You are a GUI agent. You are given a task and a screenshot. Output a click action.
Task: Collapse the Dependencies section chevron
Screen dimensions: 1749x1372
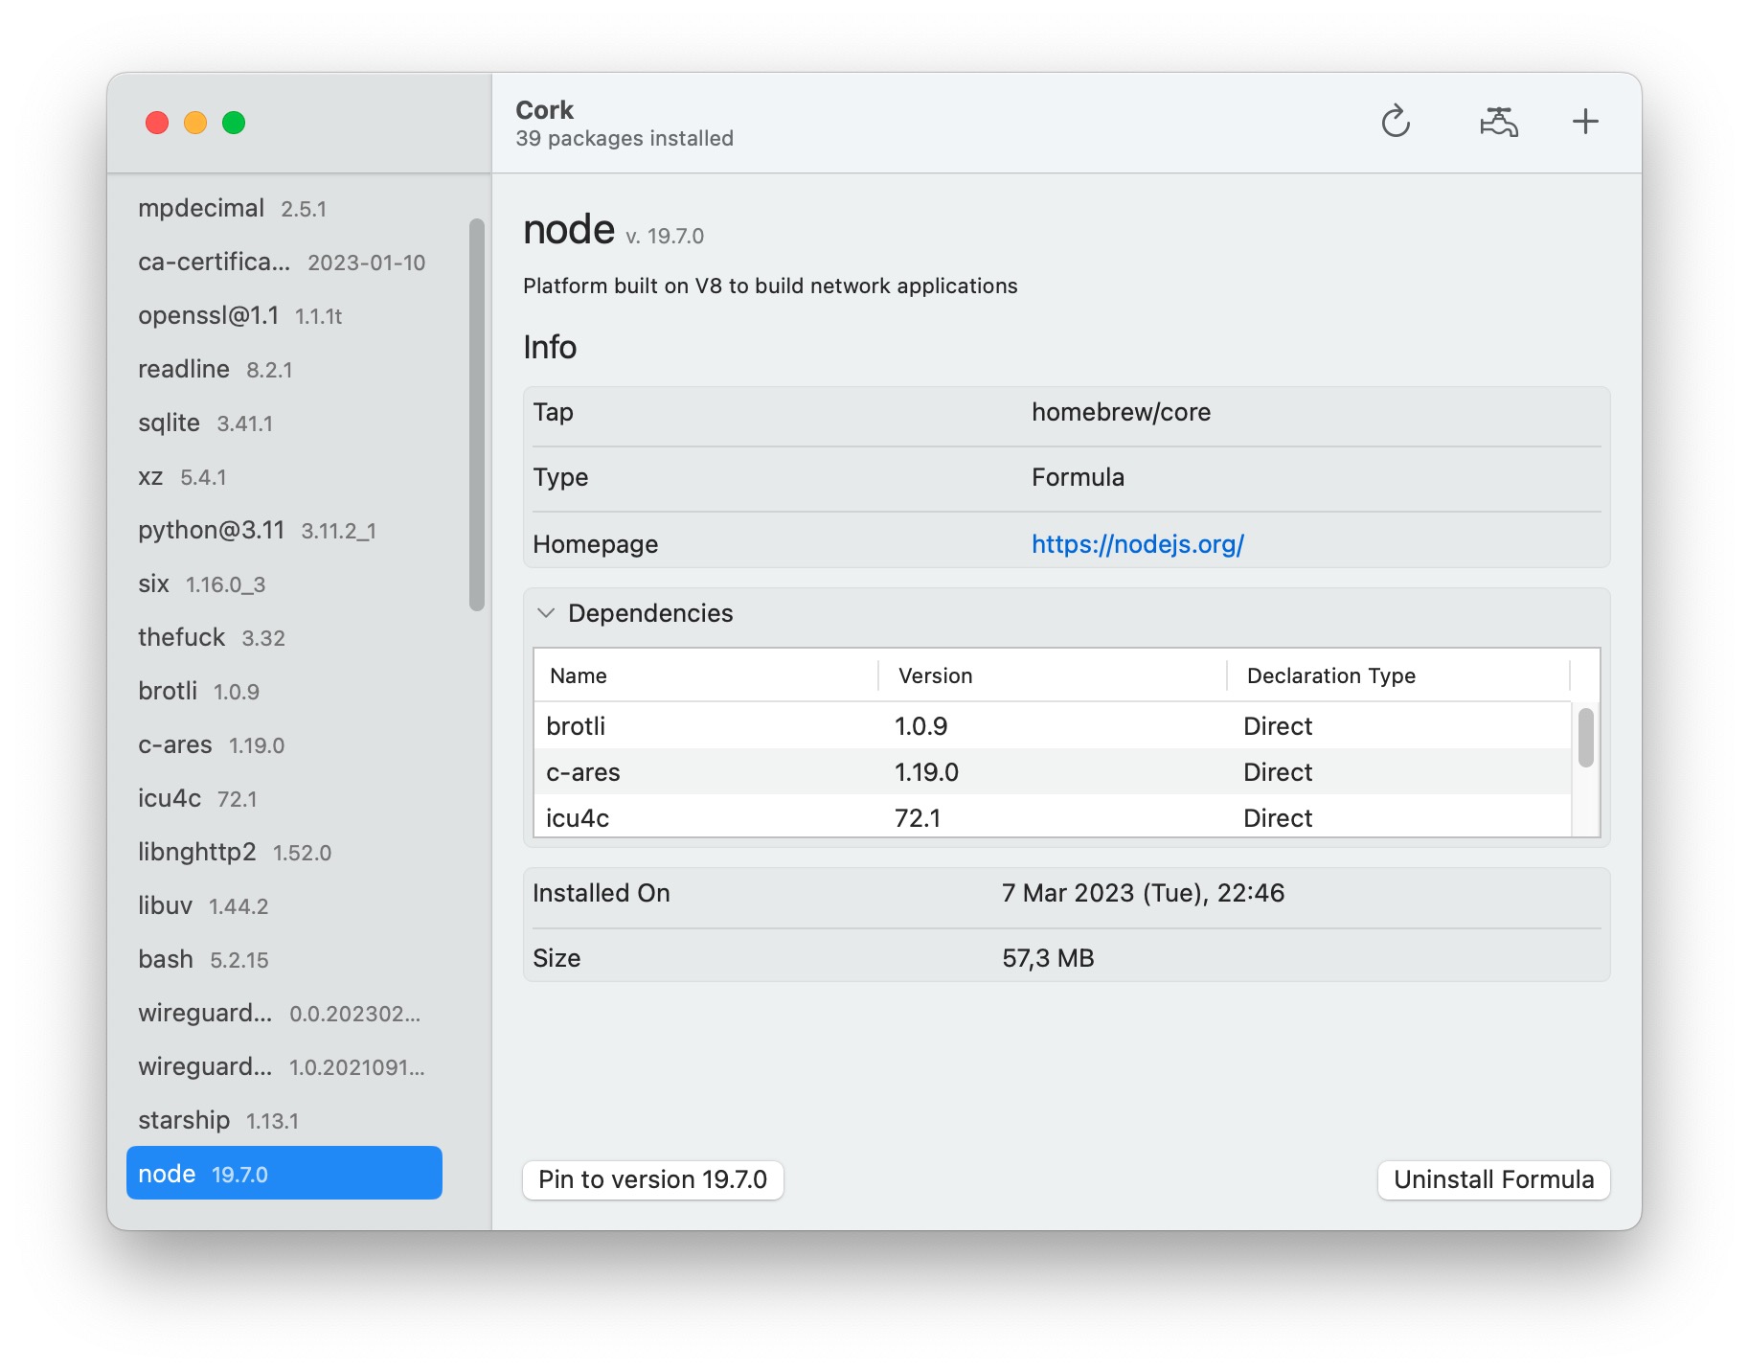[546, 613]
